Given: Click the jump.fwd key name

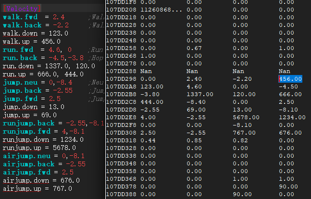Looking at the screenshot, I should click(20, 99).
